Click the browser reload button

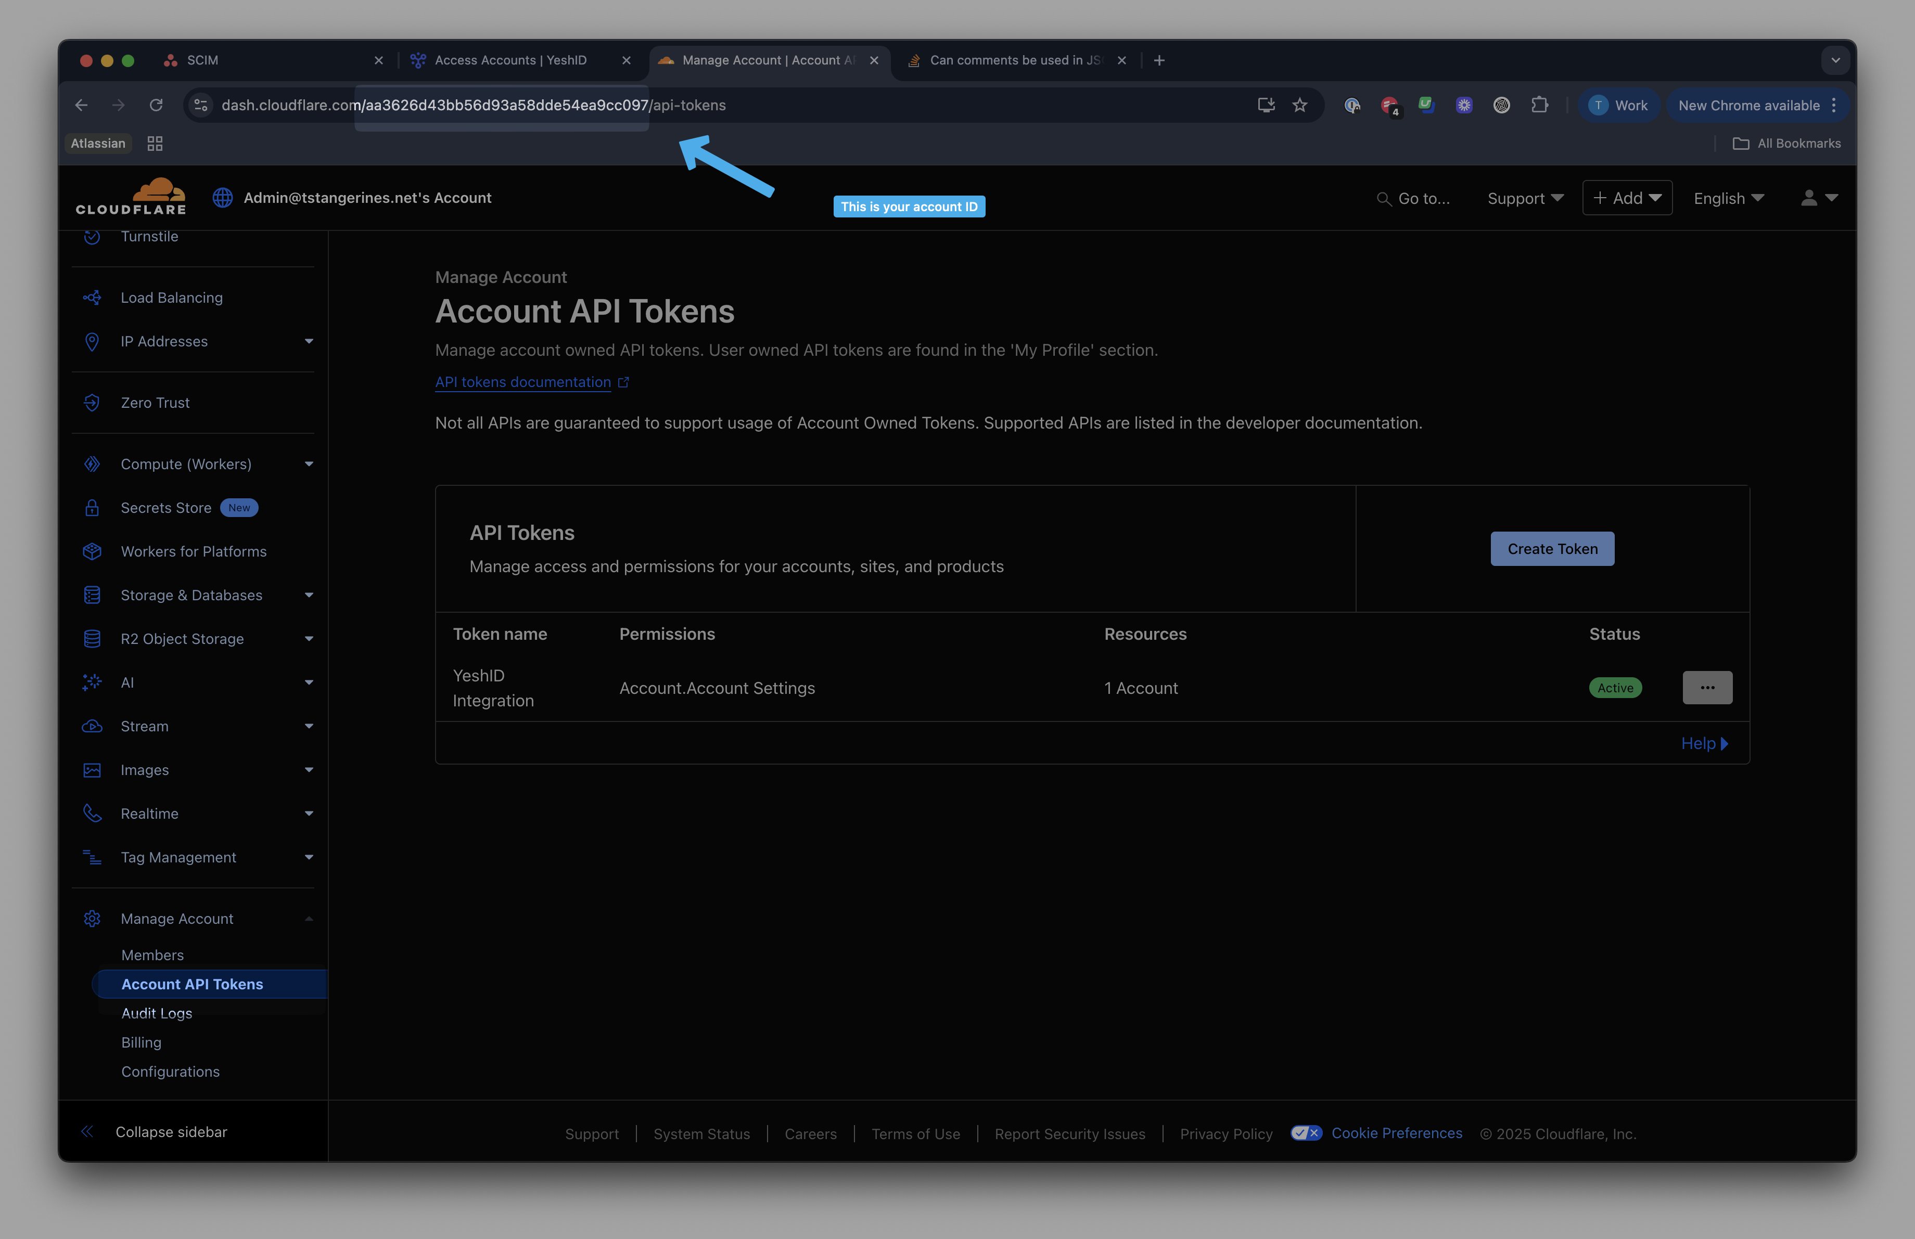pos(156,105)
